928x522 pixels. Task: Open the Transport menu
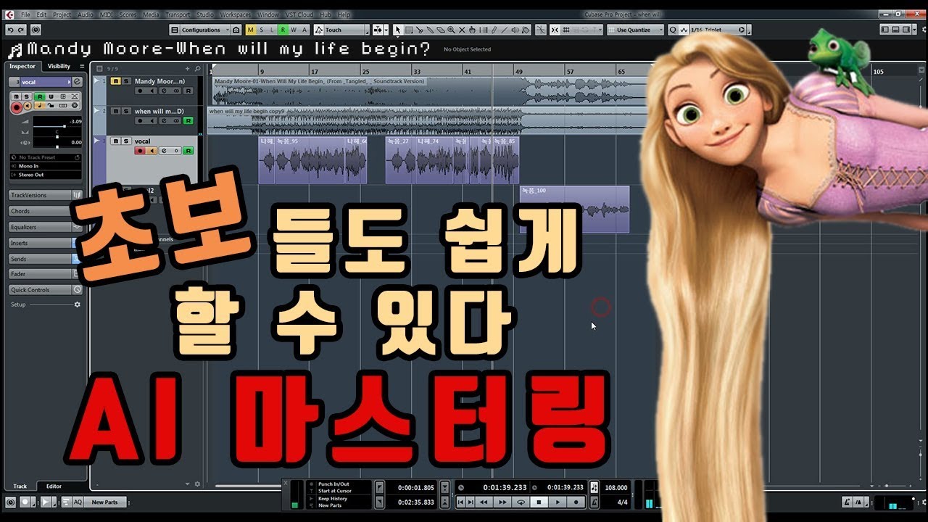[x=178, y=14]
